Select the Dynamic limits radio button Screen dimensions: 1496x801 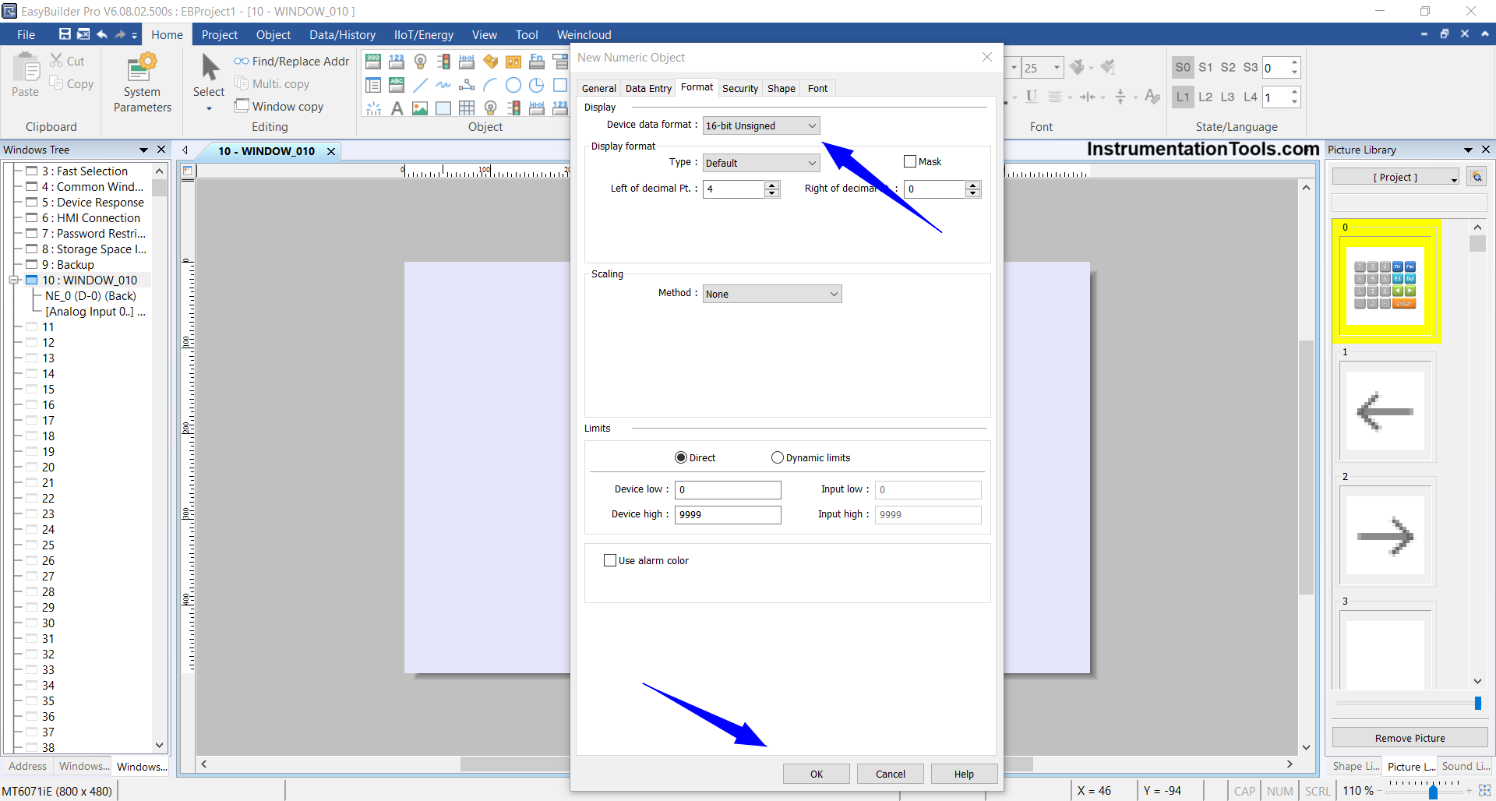point(777,458)
